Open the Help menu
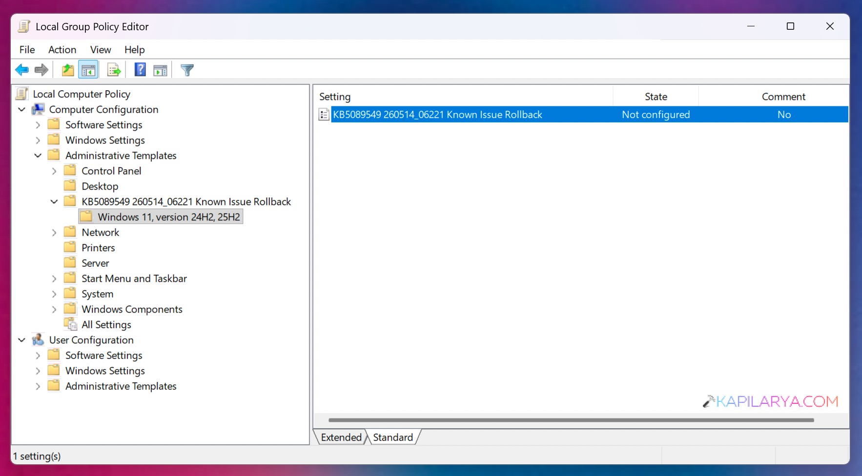This screenshot has width=862, height=476. tap(134, 50)
